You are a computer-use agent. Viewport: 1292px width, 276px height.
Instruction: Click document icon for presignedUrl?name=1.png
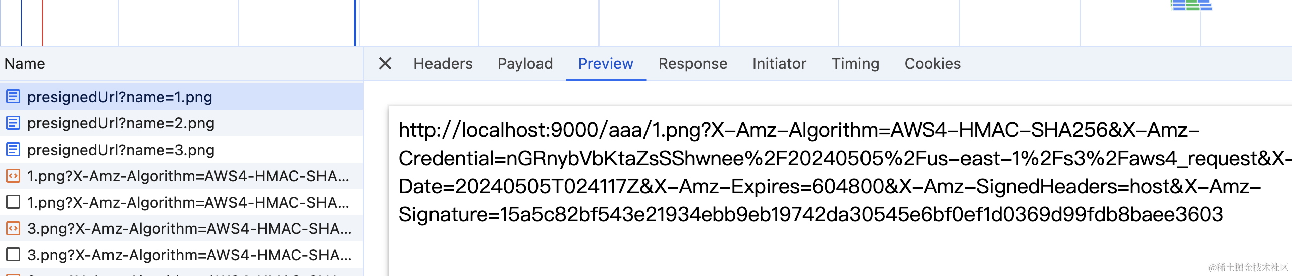coord(13,97)
